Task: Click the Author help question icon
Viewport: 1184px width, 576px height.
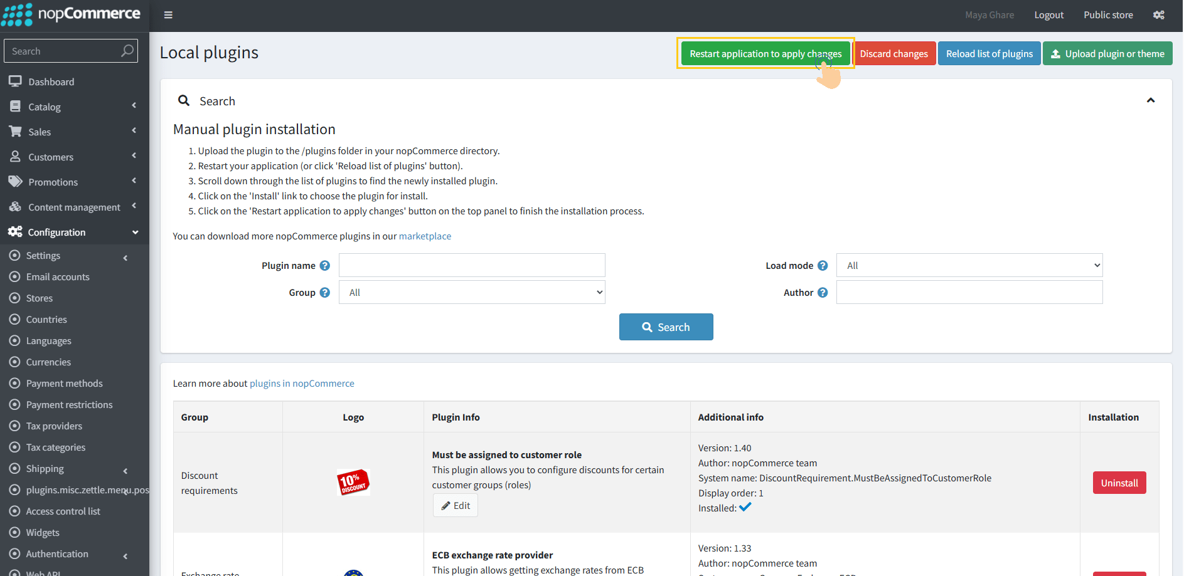Action: tap(823, 293)
